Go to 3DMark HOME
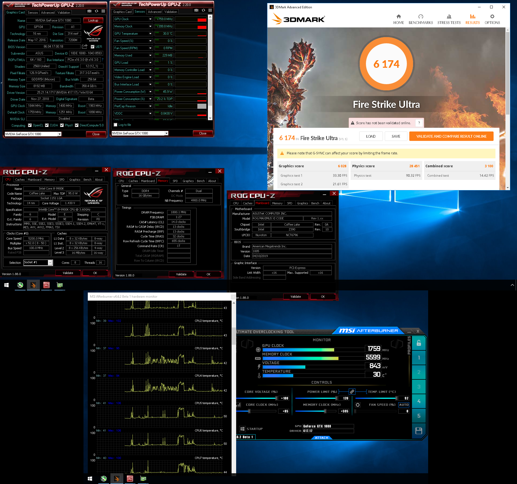Screen dimensions: 517x484 (399, 19)
